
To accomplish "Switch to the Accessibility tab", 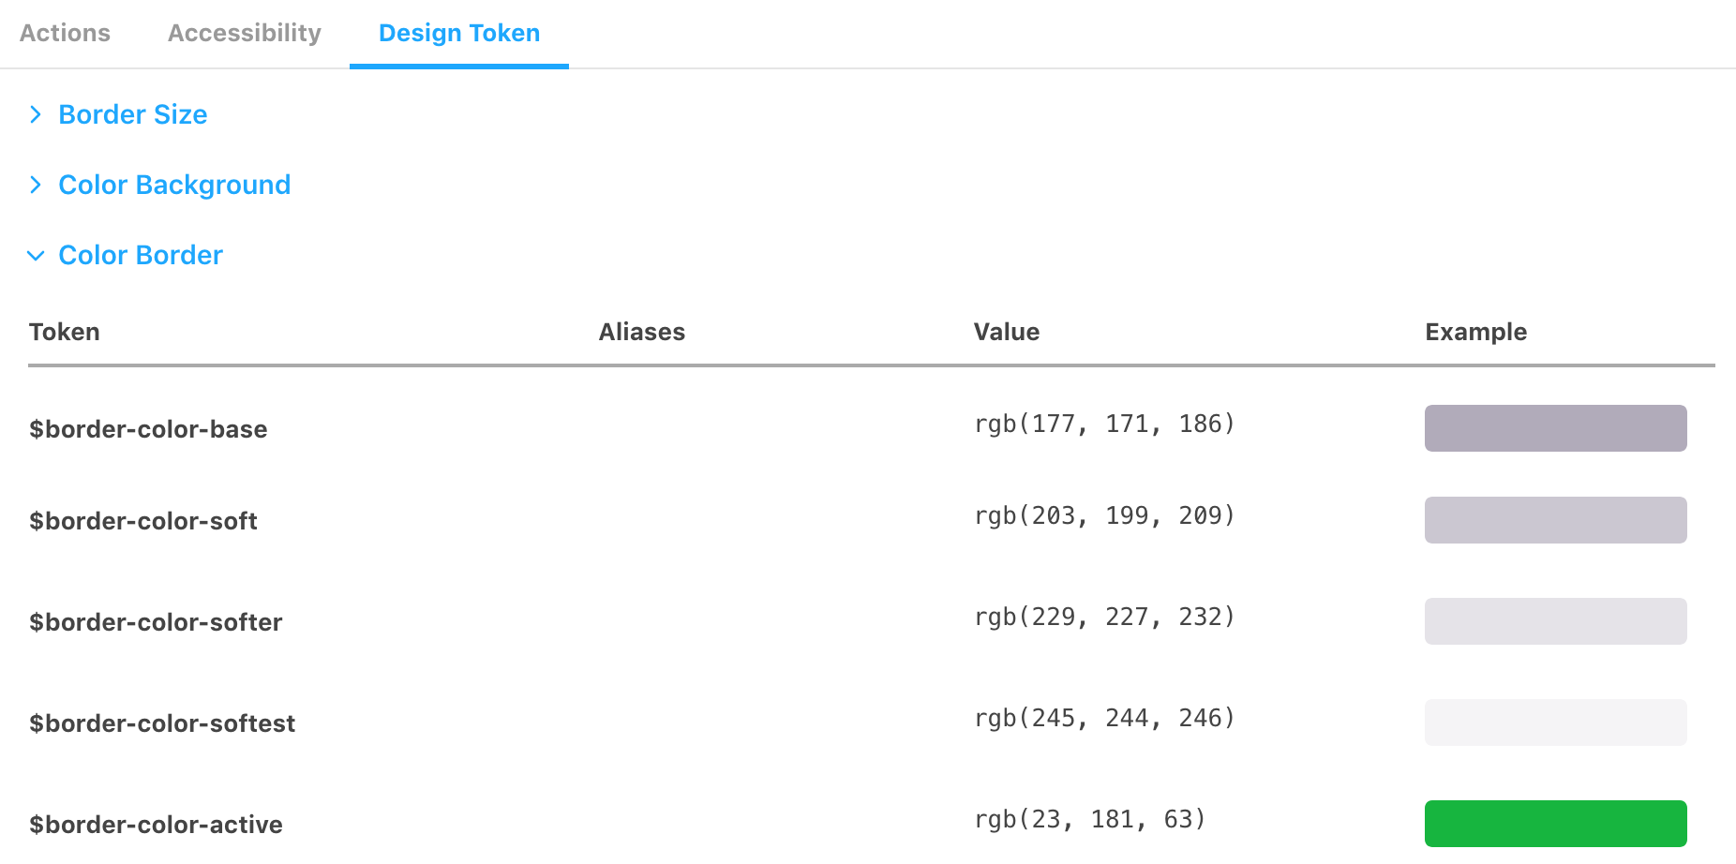I will [244, 33].
